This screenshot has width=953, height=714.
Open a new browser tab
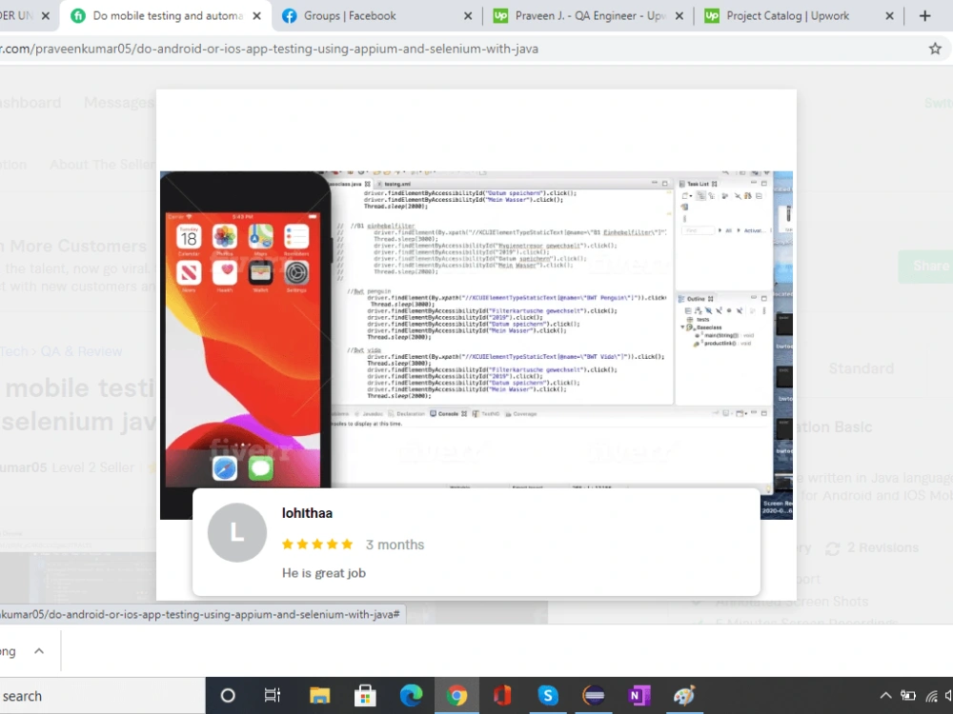tap(924, 16)
